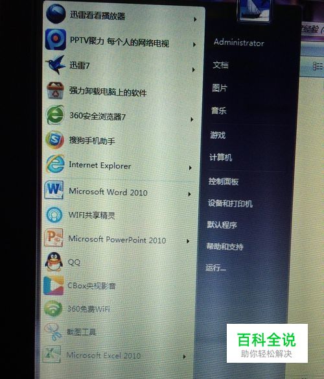
Task: Click the view options icon in the background window
Action: coord(318,66)
